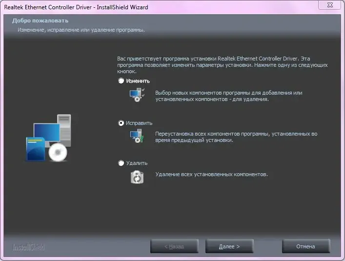
Task: Select the Исправить radio button
Action: click(121, 123)
